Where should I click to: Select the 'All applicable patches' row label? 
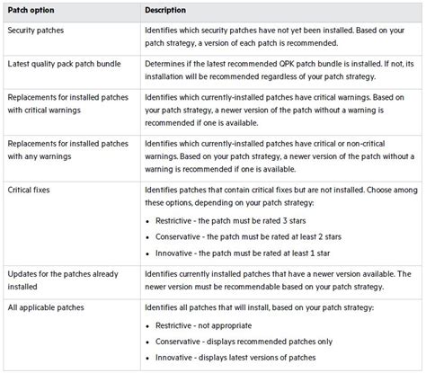point(46,307)
